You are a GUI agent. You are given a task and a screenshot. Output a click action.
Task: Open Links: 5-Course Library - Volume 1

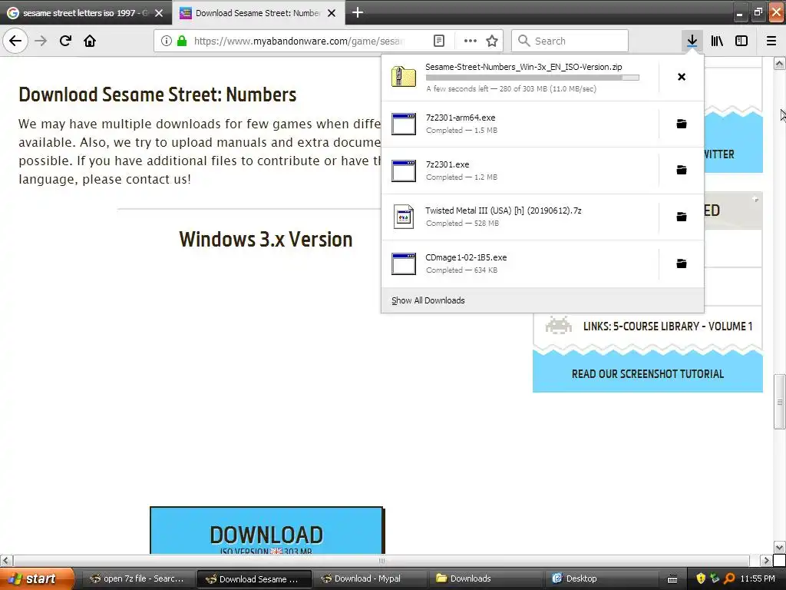click(x=668, y=326)
